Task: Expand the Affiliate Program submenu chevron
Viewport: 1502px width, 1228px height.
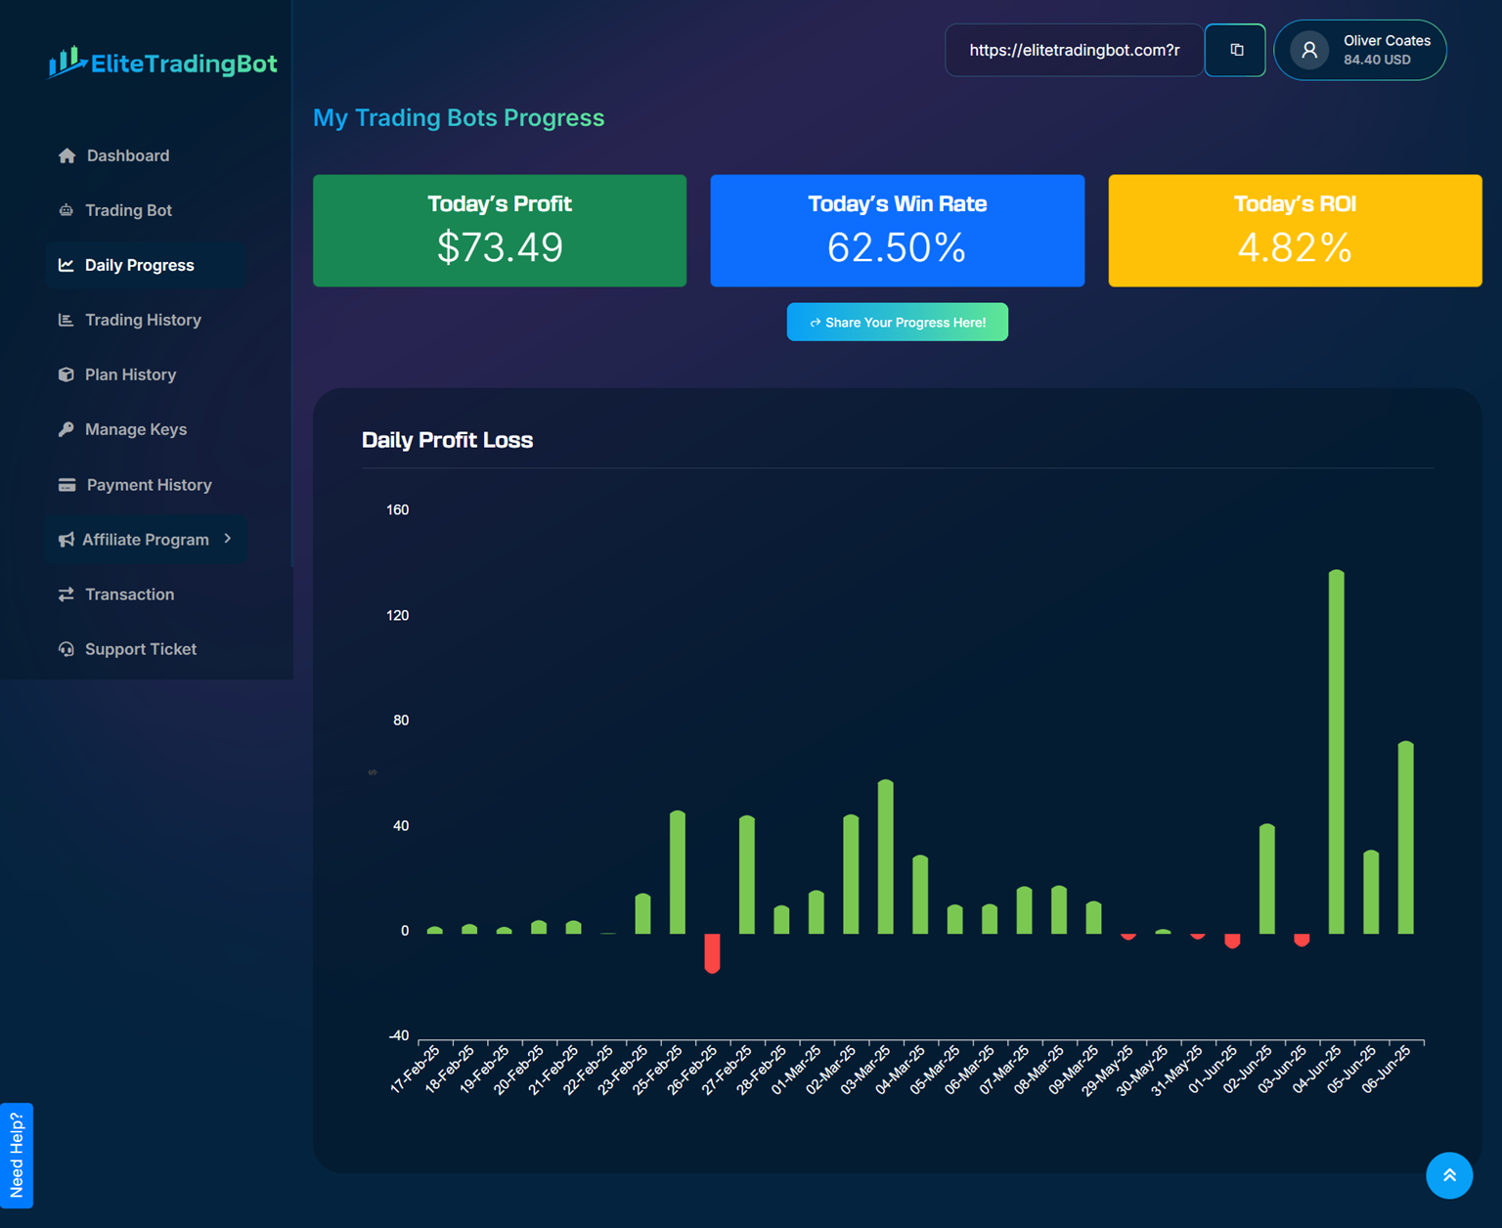Action: (228, 539)
